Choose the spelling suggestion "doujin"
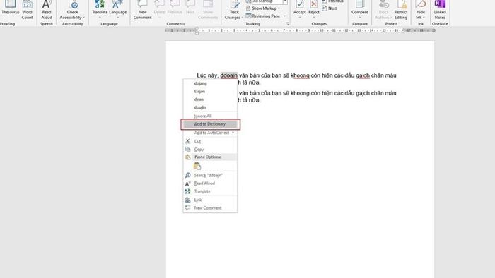The image size is (495, 278). point(210,107)
